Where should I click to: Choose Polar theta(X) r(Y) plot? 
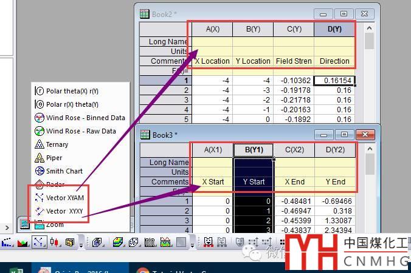(72, 91)
